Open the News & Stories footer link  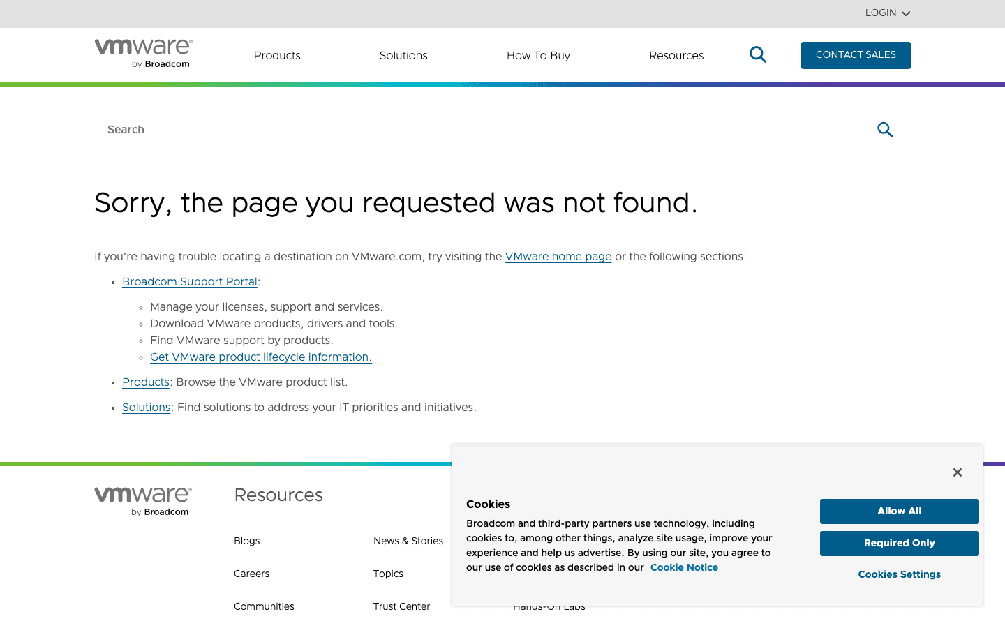(408, 541)
